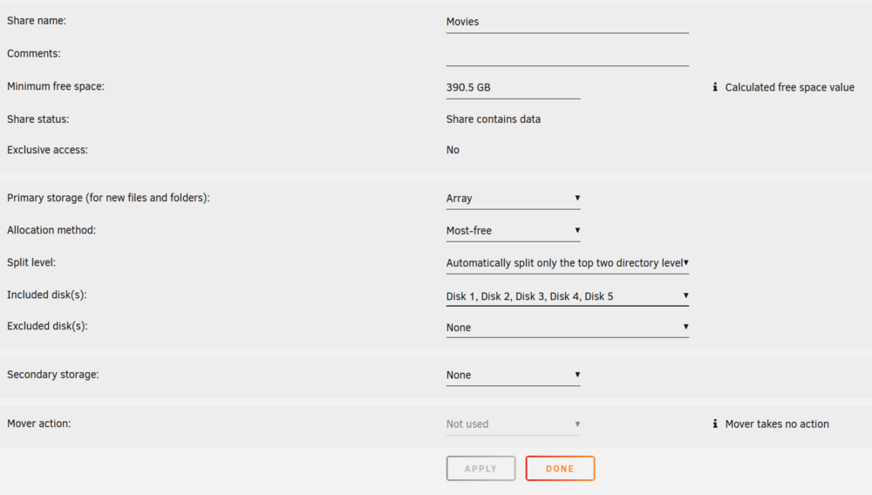
Task: Open the Secondary storage dropdown showing None
Action: click(513, 375)
